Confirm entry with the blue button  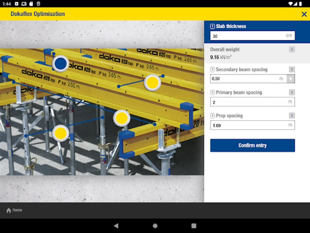[x=252, y=145]
